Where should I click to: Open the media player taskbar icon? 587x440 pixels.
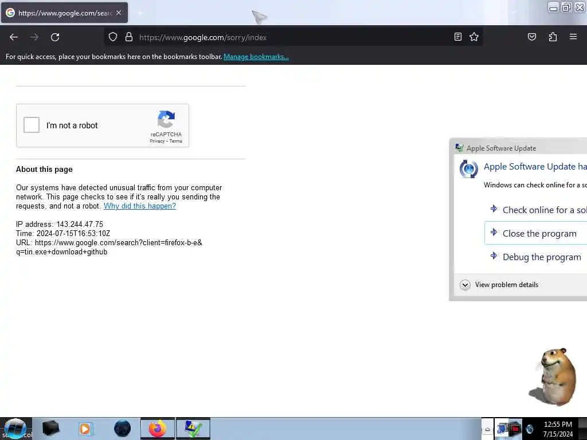click(x=85, y=429)
